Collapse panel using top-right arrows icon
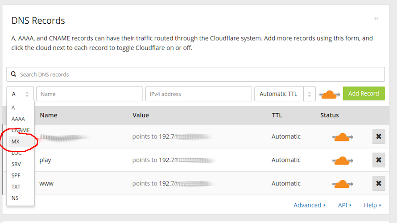 coord(376,18)
